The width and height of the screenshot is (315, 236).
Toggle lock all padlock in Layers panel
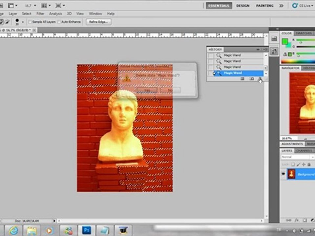pyautogui.click(x=309, y=165)
